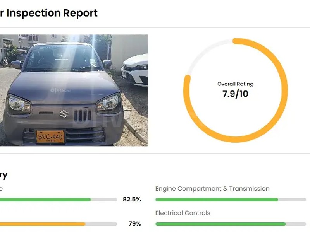Select the Electrical Controls label
Image resolution: width=310 pixels, height=232 pixels.
(x=183, y=213)
